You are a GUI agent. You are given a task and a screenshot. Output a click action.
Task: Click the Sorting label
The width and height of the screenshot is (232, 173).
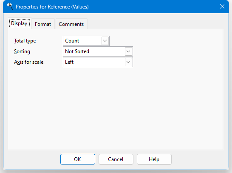22,51
